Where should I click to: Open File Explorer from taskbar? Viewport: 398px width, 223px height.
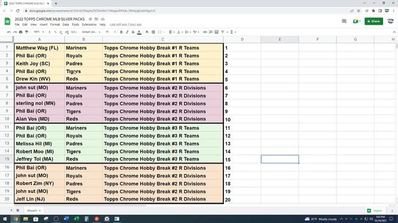(25, 219)
